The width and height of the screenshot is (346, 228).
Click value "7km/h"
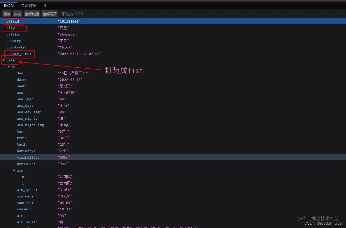tap(65, 196)
